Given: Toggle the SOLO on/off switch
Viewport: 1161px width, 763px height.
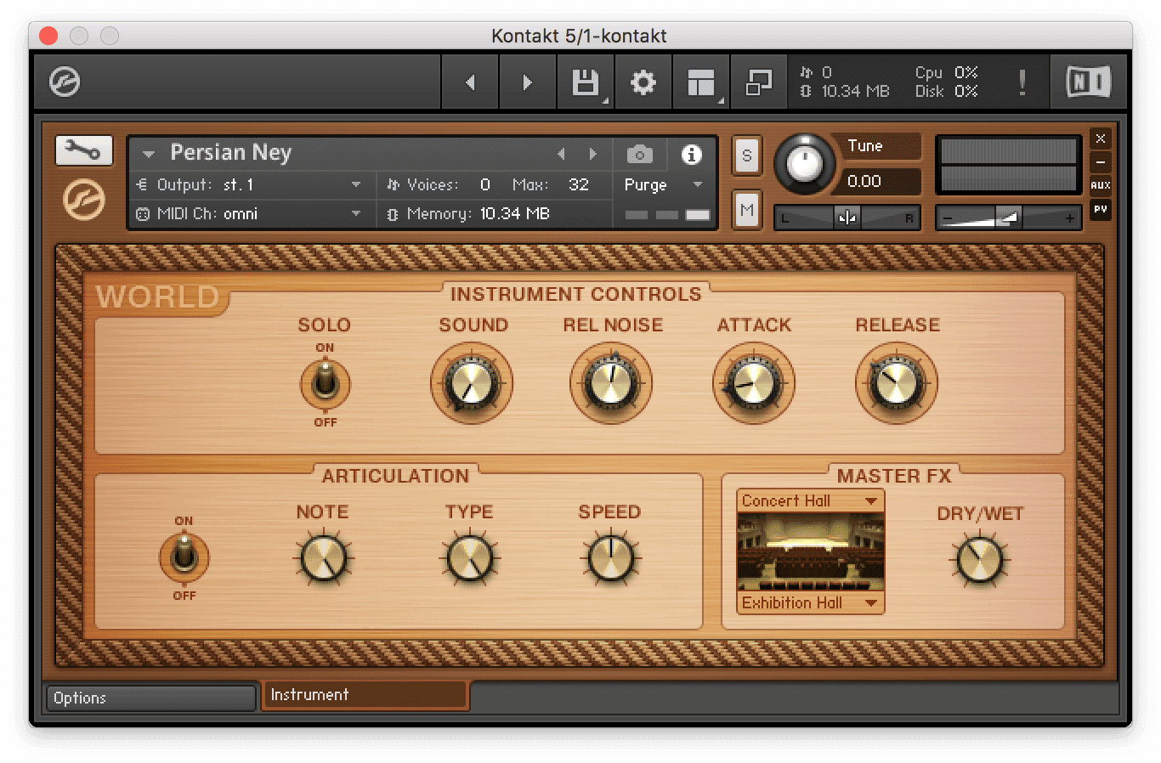Looking at the screenshot, I should point(325,383).
